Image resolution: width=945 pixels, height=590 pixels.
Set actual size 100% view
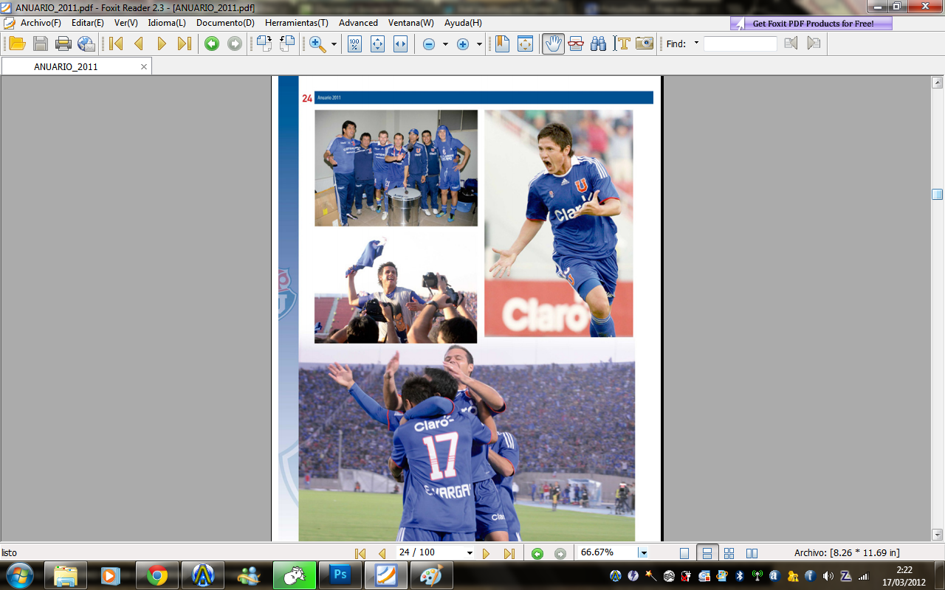354,44
